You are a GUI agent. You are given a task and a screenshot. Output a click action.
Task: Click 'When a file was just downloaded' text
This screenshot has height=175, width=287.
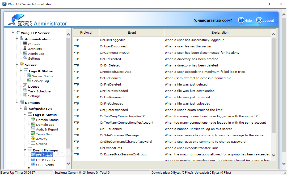tap(189, 91)
